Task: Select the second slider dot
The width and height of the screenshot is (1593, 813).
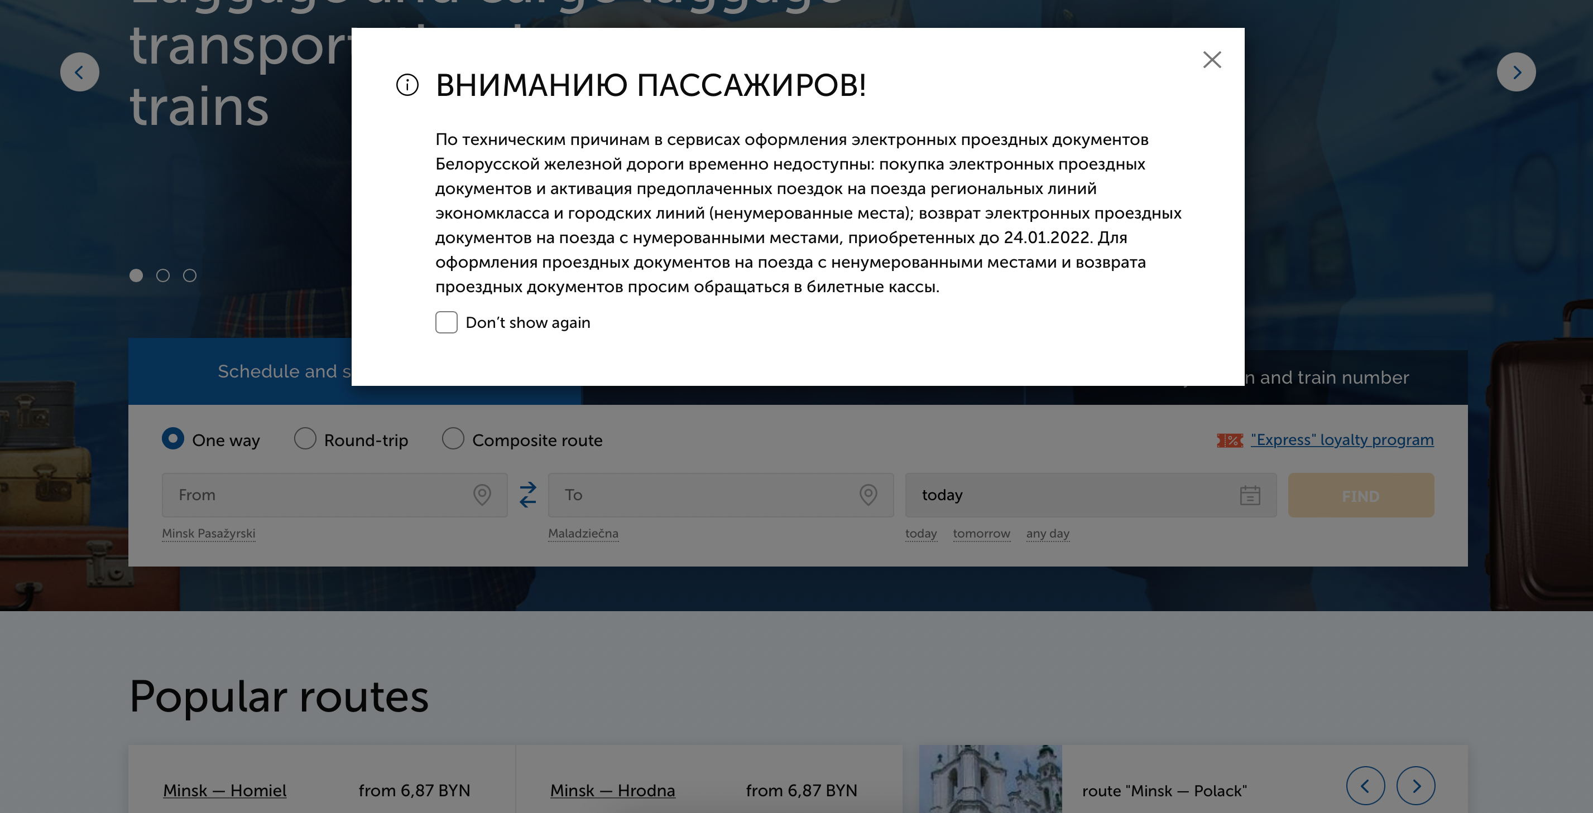Action: 162,275
